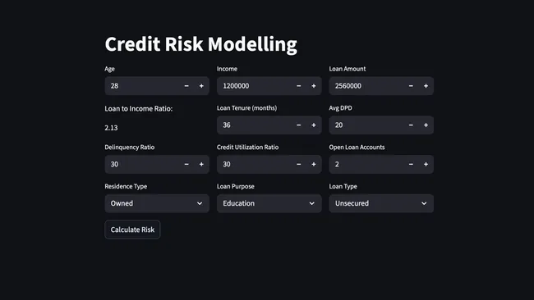The width and height of the screenshot is (534, 300).
Task: Decrease Open Loan Accounts with minus
Action: coord(411,165)
